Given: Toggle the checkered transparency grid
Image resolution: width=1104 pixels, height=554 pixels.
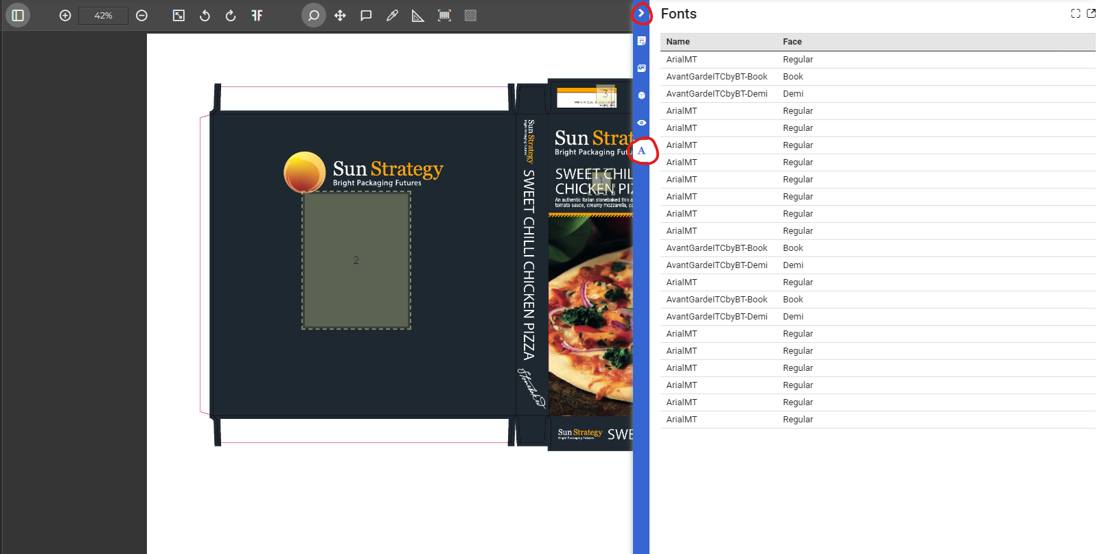Looking at the screenshot, I should (x=470, y=15).
